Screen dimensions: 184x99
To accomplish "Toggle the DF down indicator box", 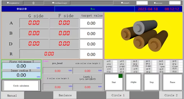I will click(x=181, y=64).
